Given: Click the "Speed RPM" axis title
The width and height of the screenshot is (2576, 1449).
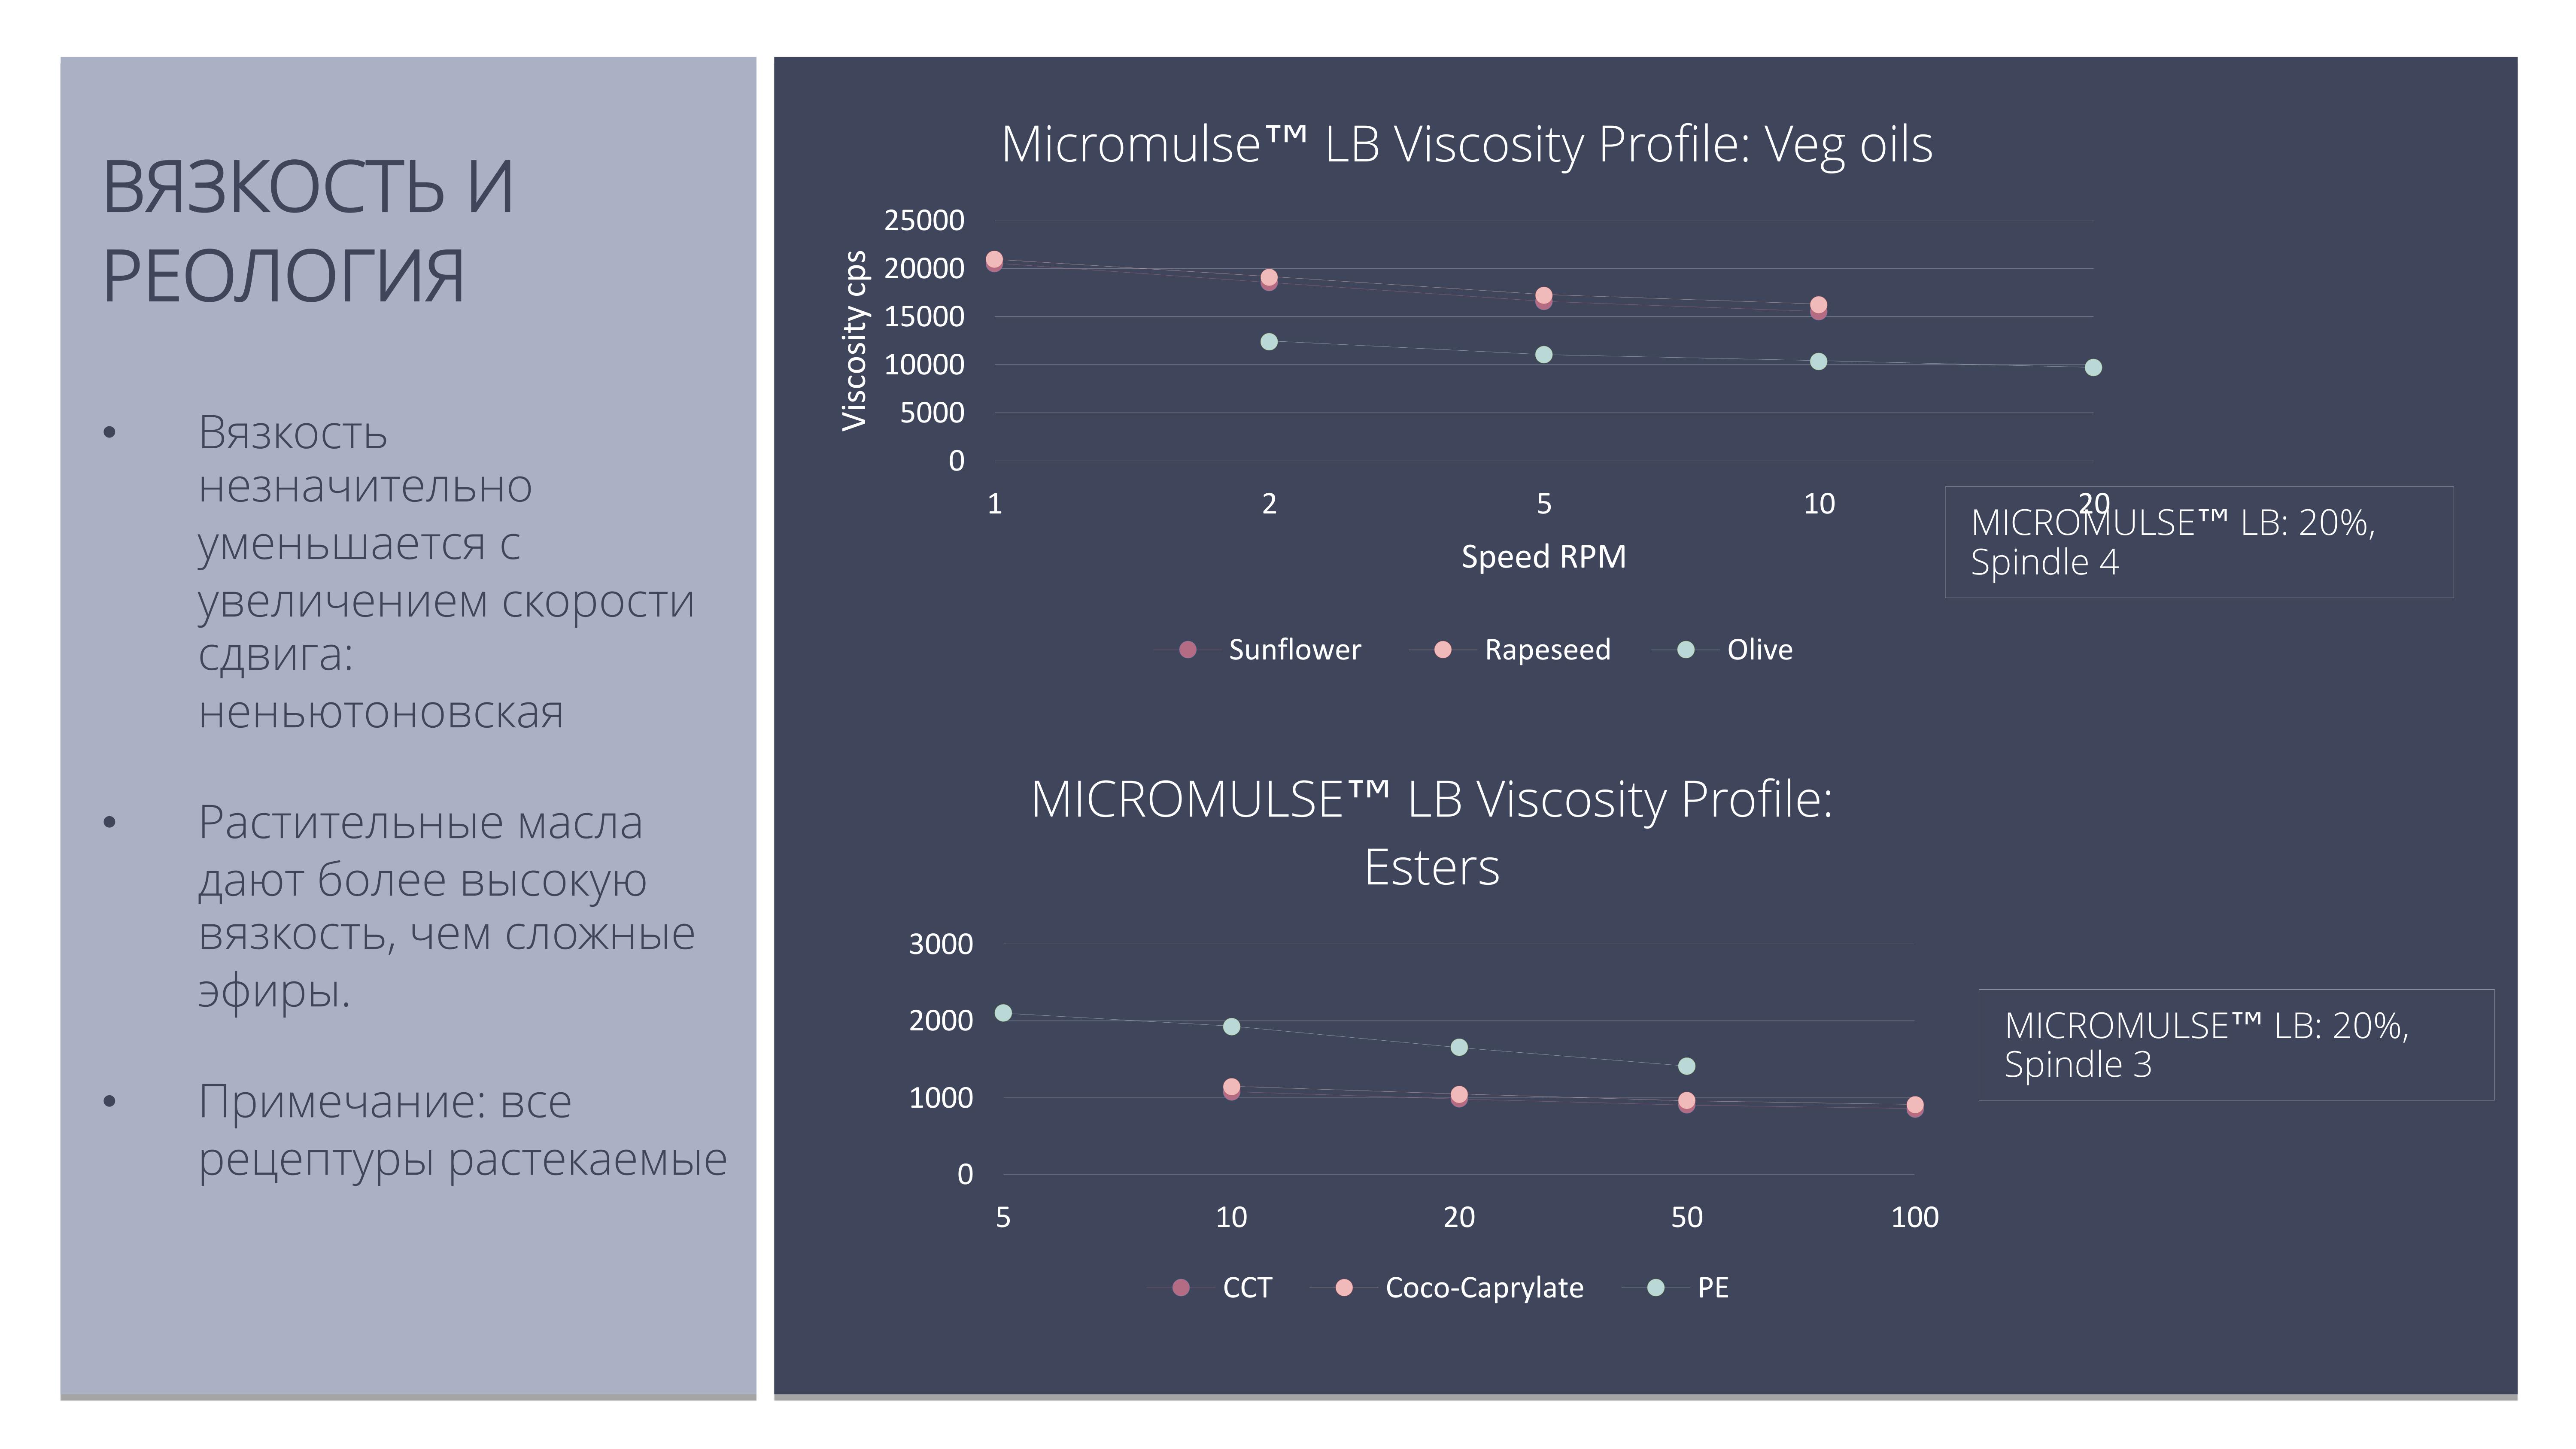Looking at the screenshot, I should [1543, 557].
